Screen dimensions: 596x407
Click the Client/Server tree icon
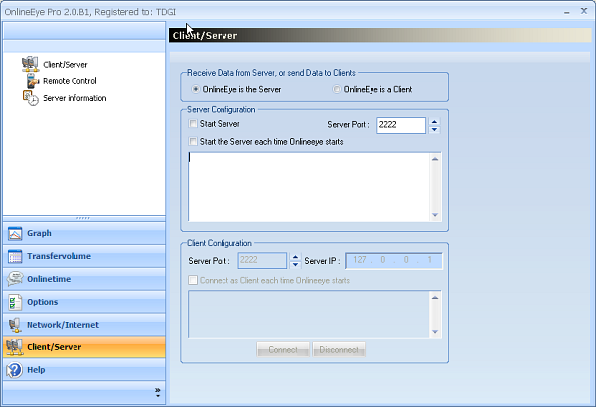pos(30,64)
